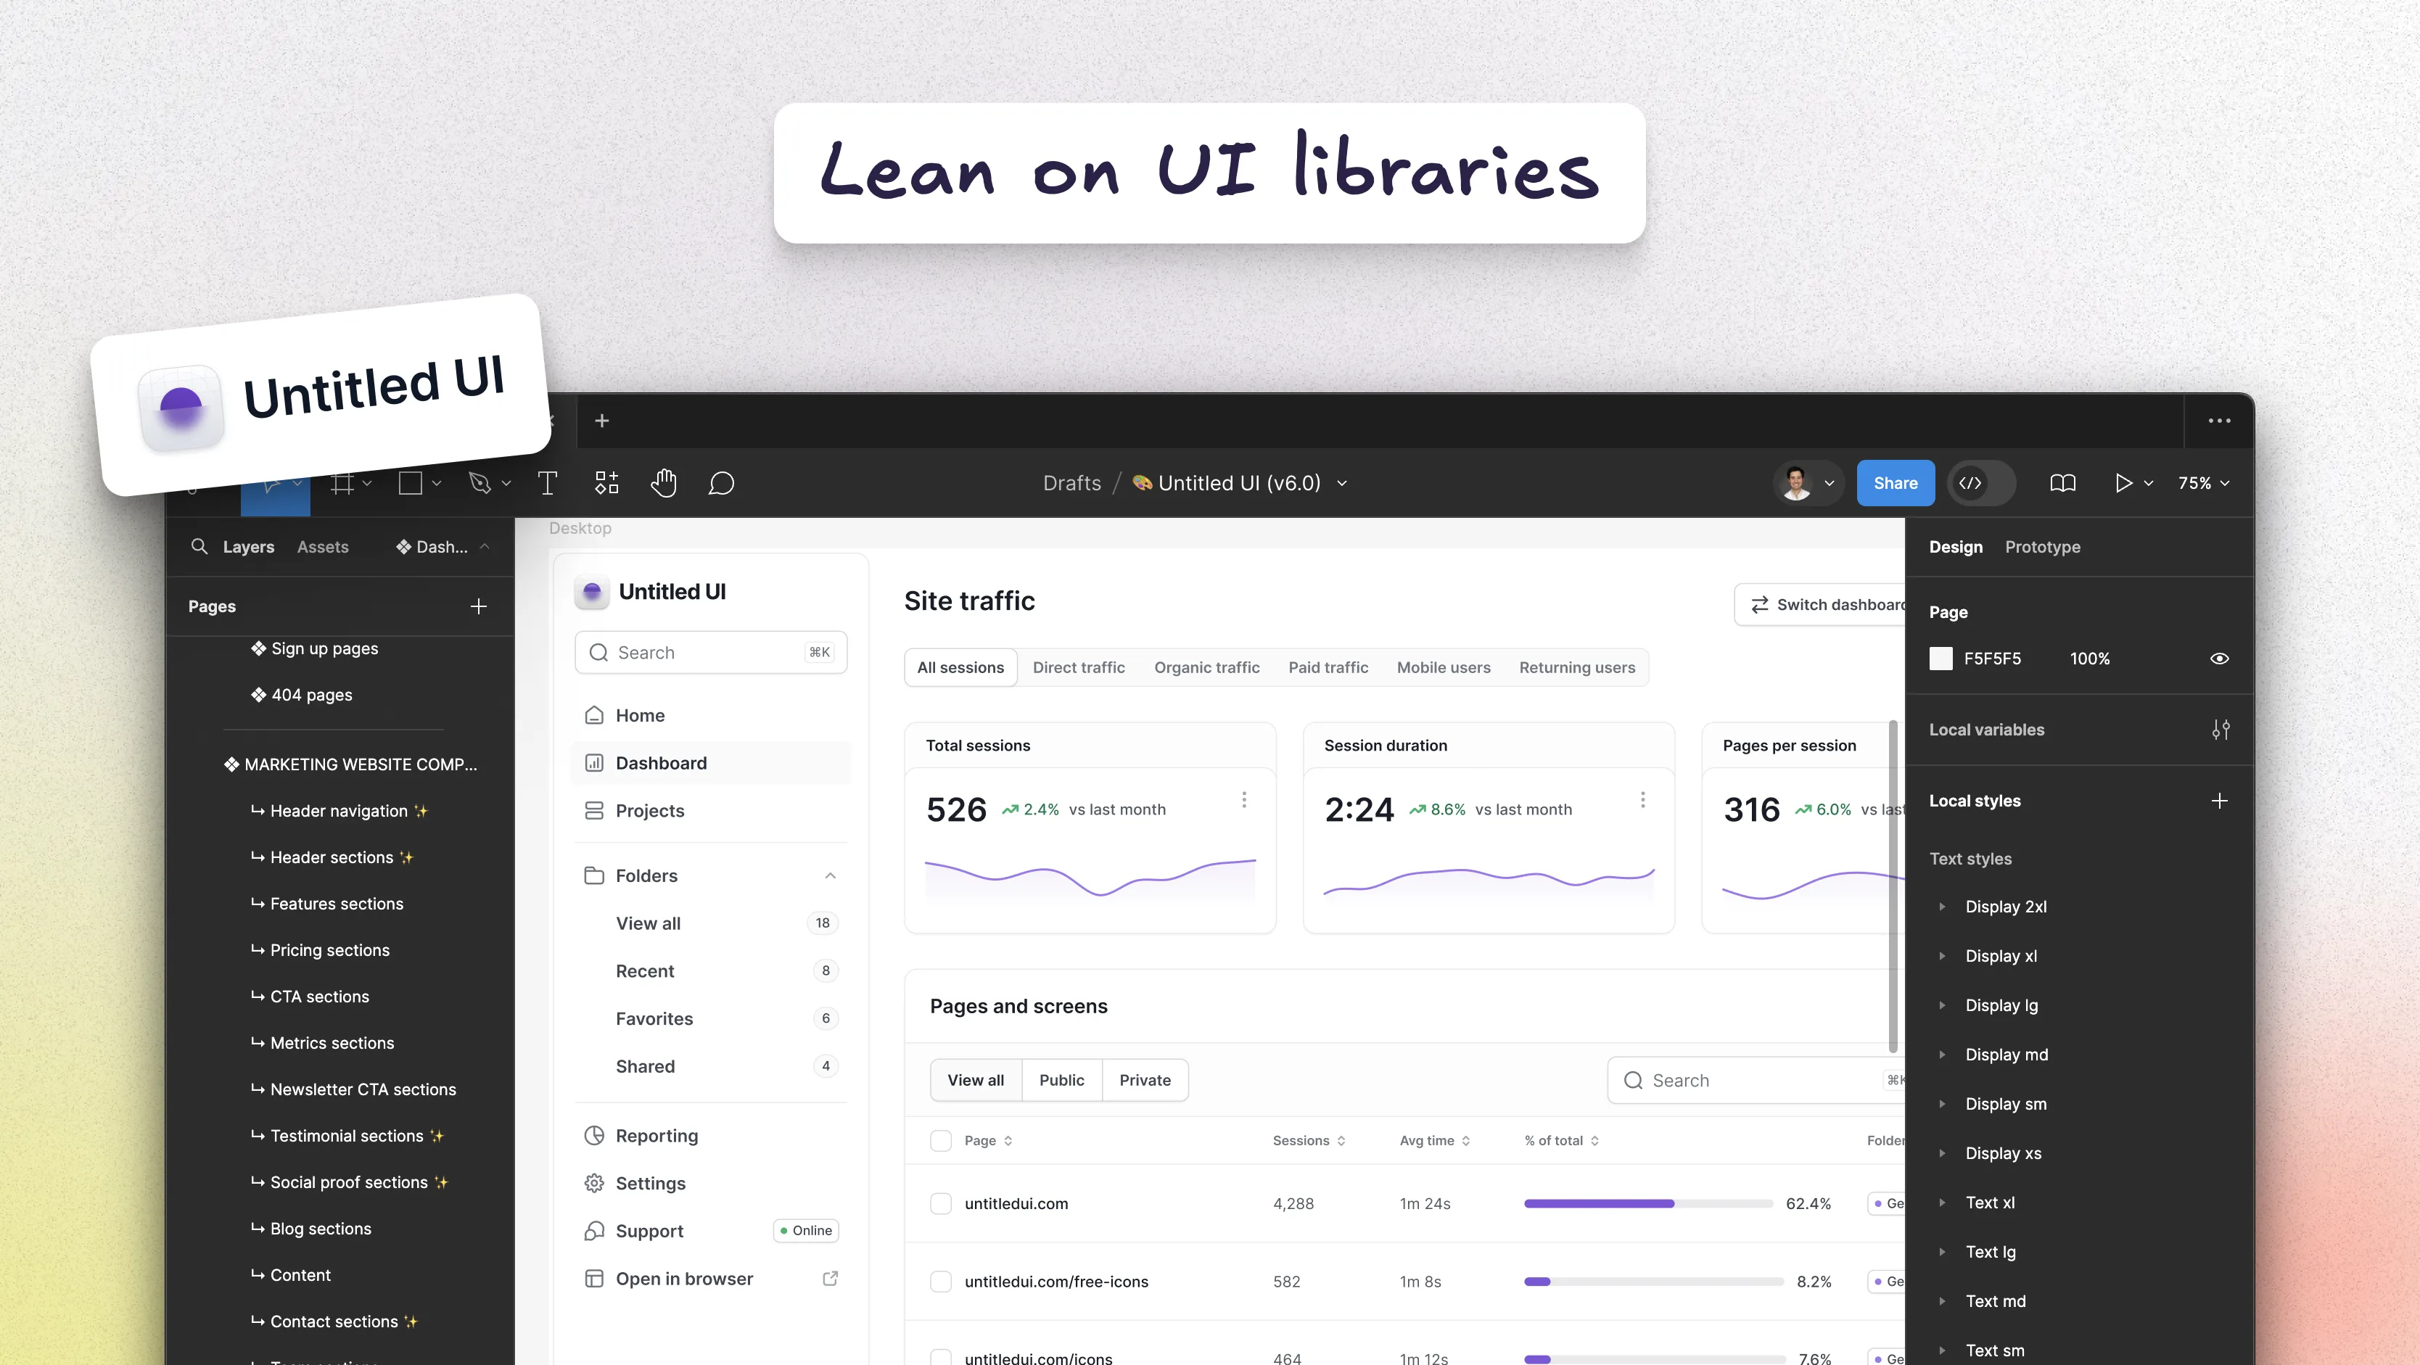Viewport: 2420px width, 1365px height.
Task: Select the Returning users tab
Action: (x=1576, y=667)
